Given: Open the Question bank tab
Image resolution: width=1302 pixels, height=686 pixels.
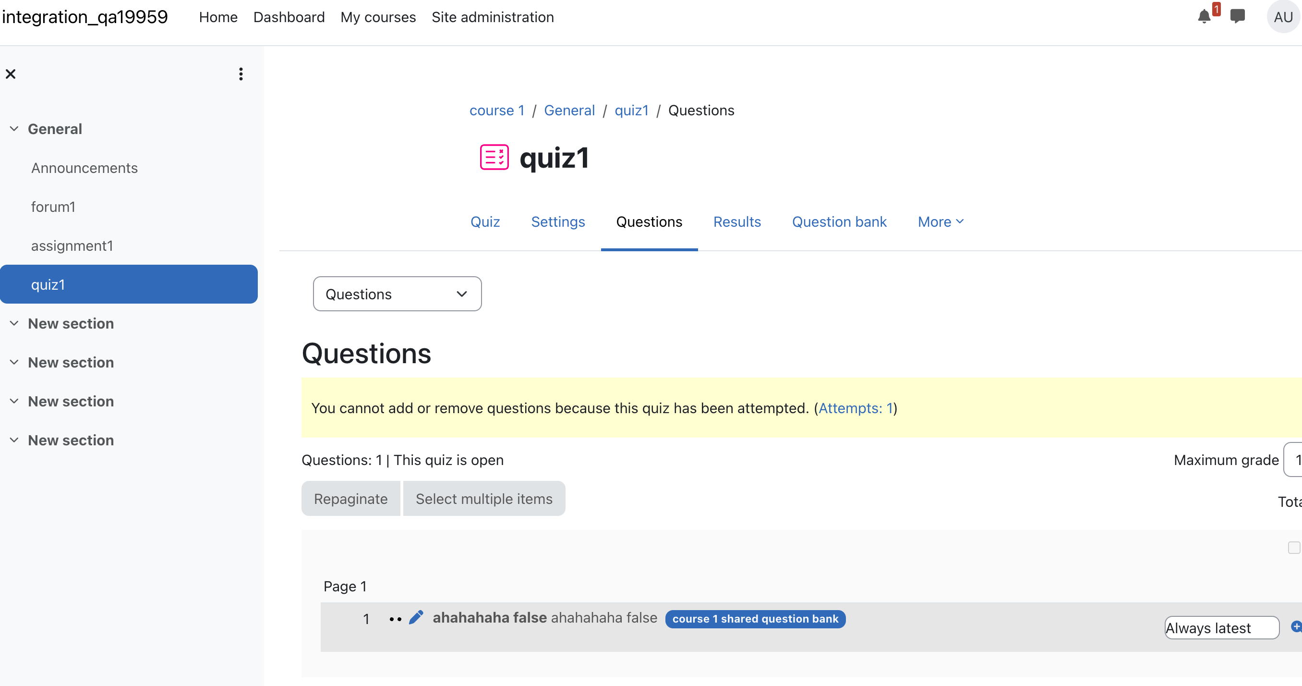Looking at the screenshot, I should click(x=839, y=221).
